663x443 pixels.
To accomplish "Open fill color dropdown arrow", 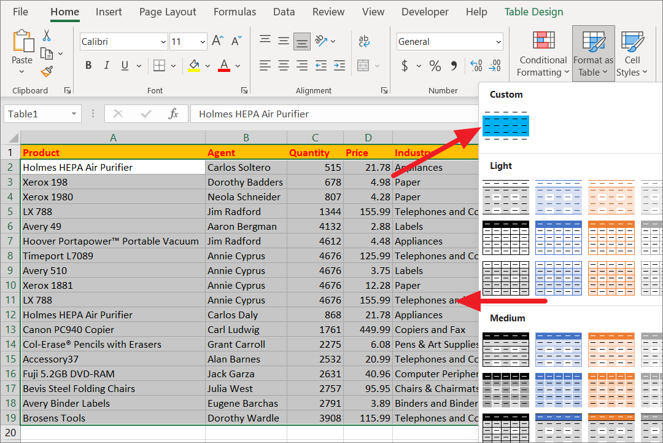I will coord(207,66).
